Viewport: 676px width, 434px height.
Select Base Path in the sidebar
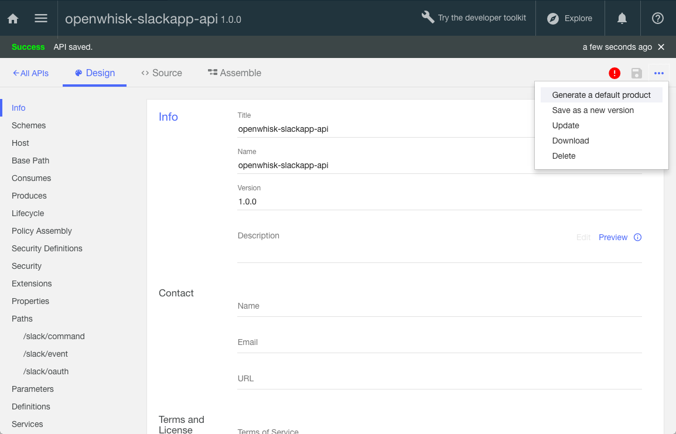click(30, 160)
